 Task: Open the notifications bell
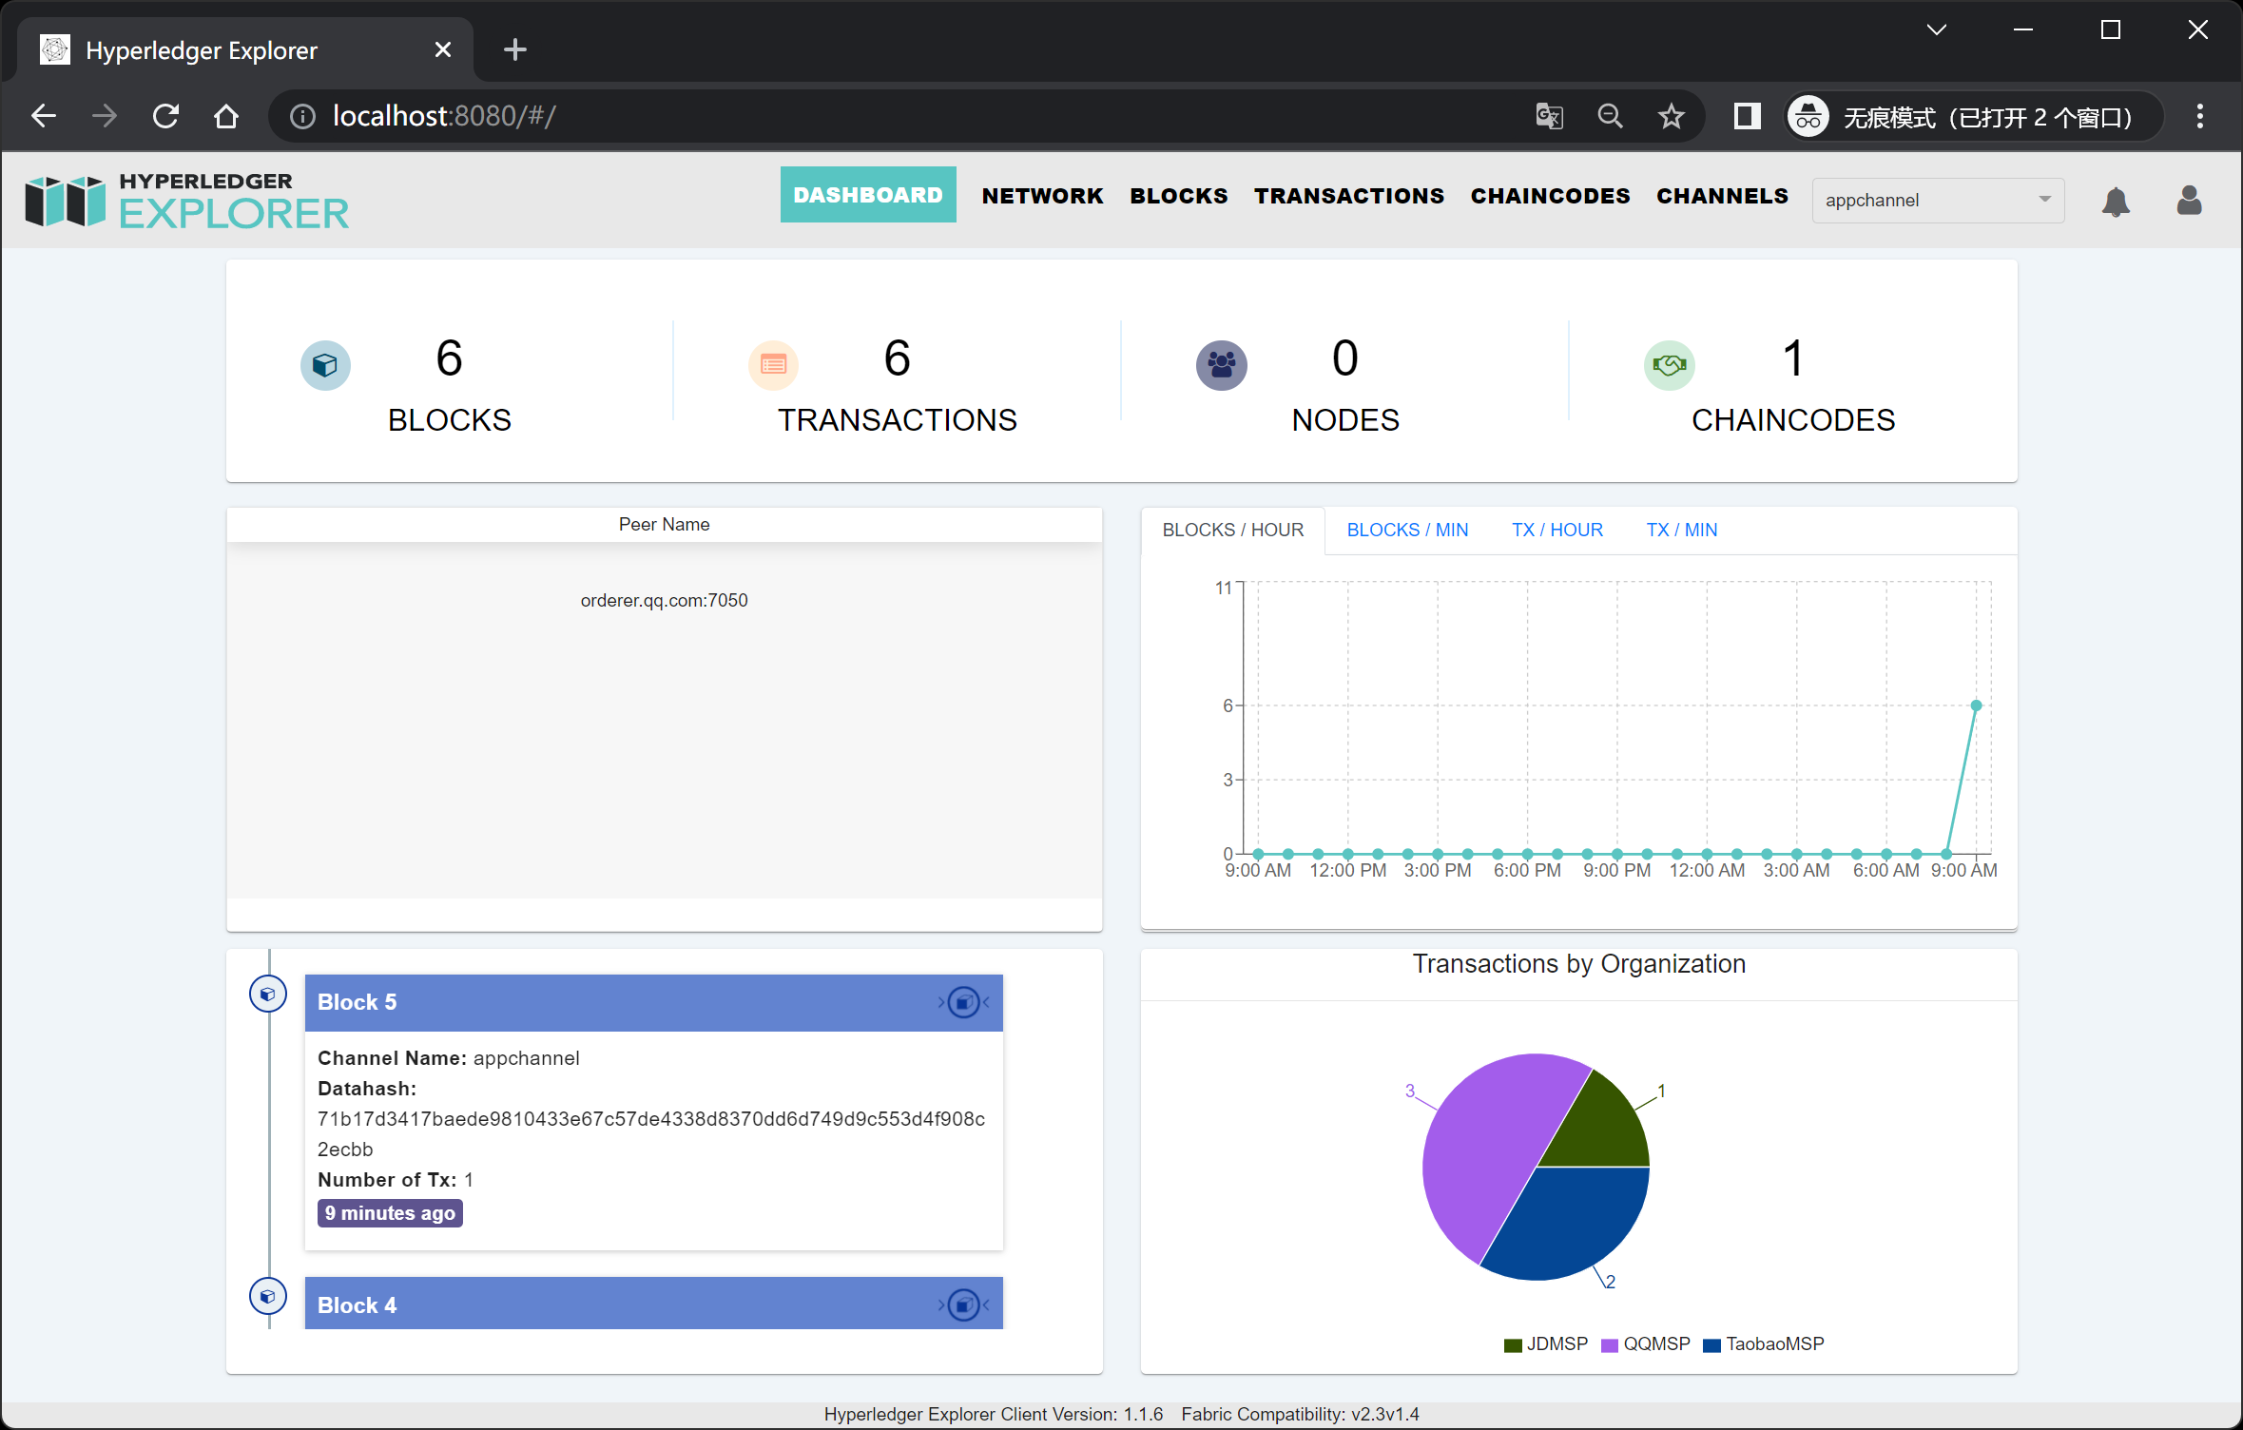point(2116,201)
